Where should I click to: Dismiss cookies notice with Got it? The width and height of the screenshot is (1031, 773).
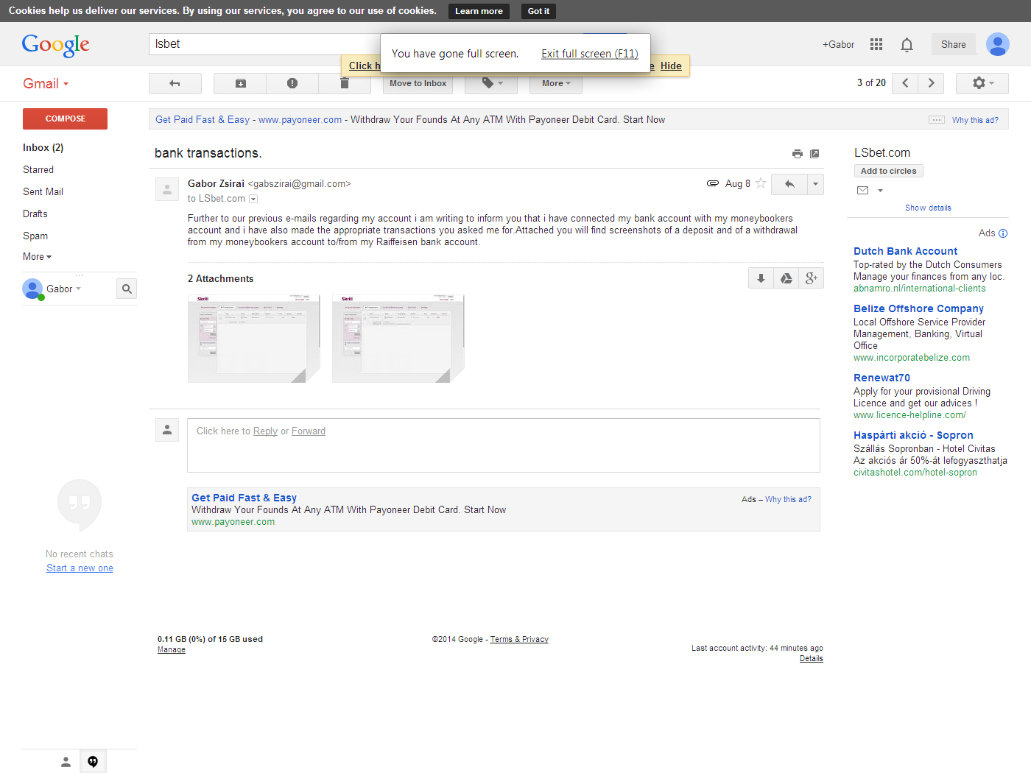click(538, 11)
